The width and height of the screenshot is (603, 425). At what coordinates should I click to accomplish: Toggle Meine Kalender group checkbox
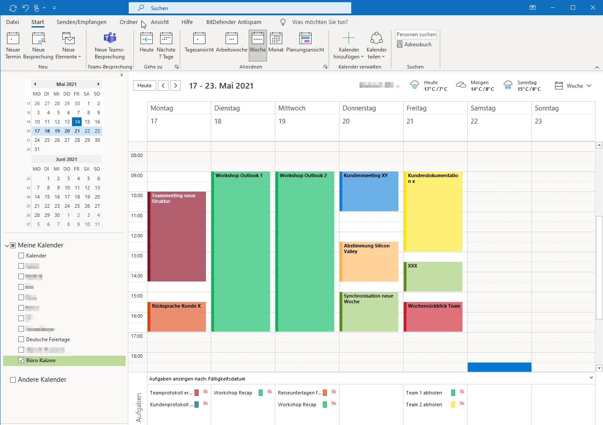point(13,245)
